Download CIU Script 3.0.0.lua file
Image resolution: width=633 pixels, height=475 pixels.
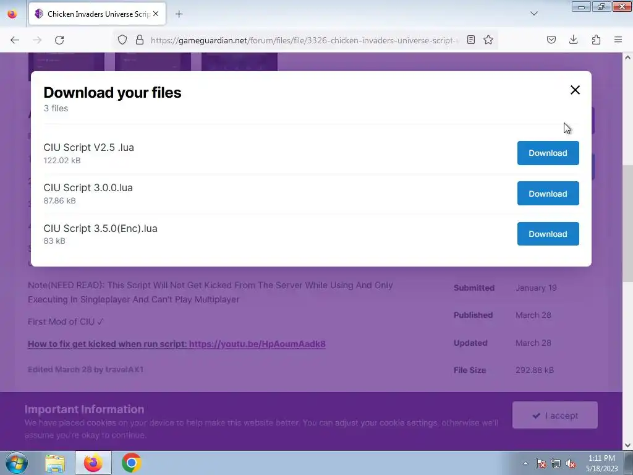click(548, 194)
